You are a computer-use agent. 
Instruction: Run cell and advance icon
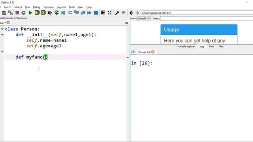43,13
